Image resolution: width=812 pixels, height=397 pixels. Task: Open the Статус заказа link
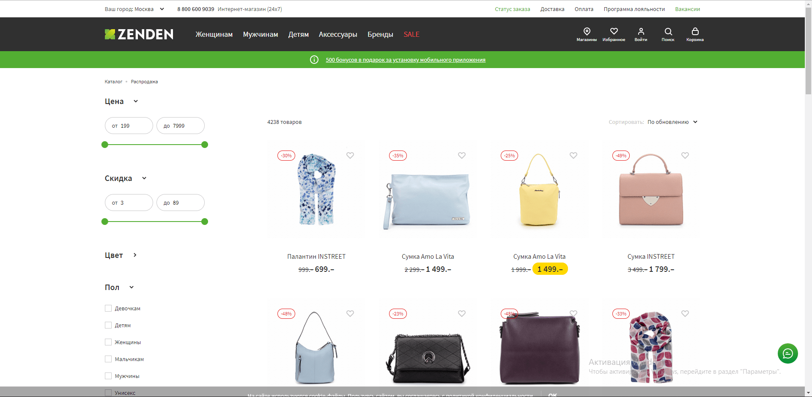(513, 9)
